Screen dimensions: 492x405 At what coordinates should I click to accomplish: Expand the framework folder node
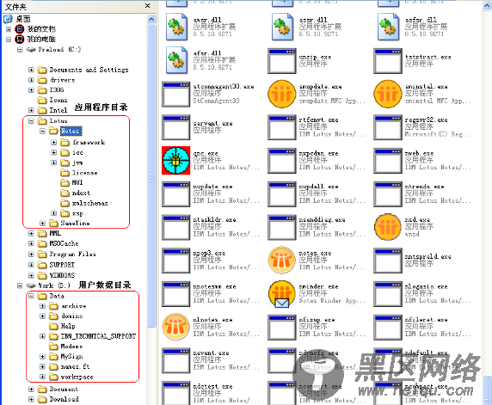click(54, 143)
